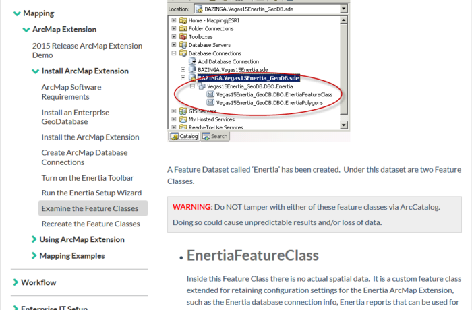The height and width of the screenshot is (310, 472).
Task: Expand My Hosted Services plus box
Action: click(174, 119)
